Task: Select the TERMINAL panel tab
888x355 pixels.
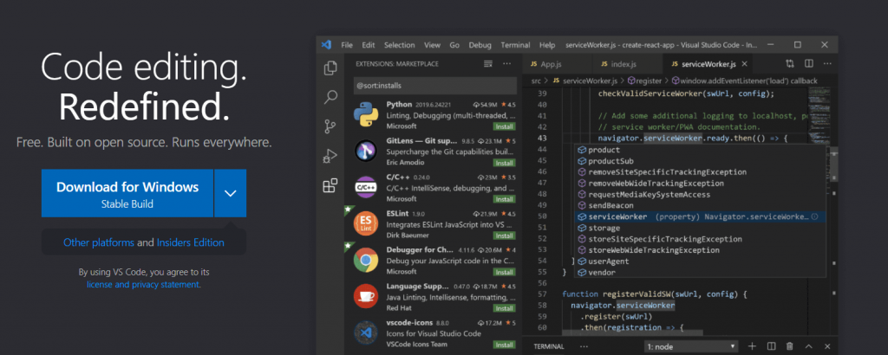Action: coord(549,346)
